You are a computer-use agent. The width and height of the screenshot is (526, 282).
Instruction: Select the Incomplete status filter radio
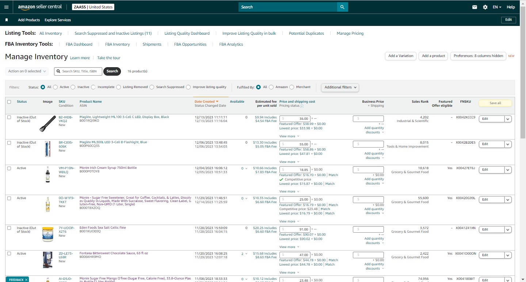click(x=93, y=87)
